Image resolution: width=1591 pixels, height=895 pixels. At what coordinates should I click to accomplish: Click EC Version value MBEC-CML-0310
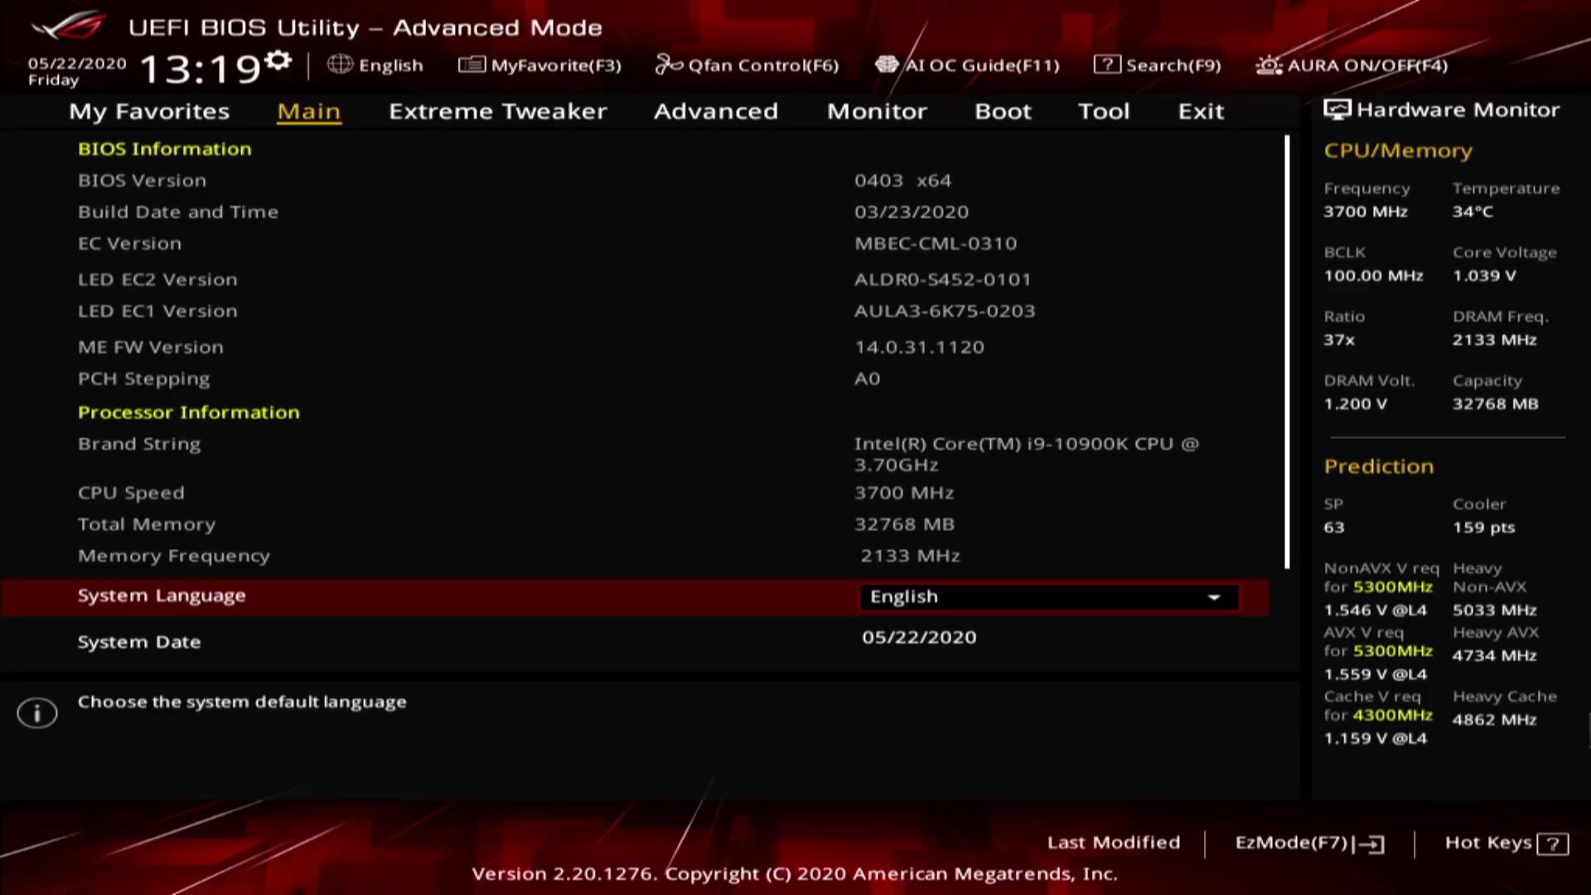(x=936, y=244)
